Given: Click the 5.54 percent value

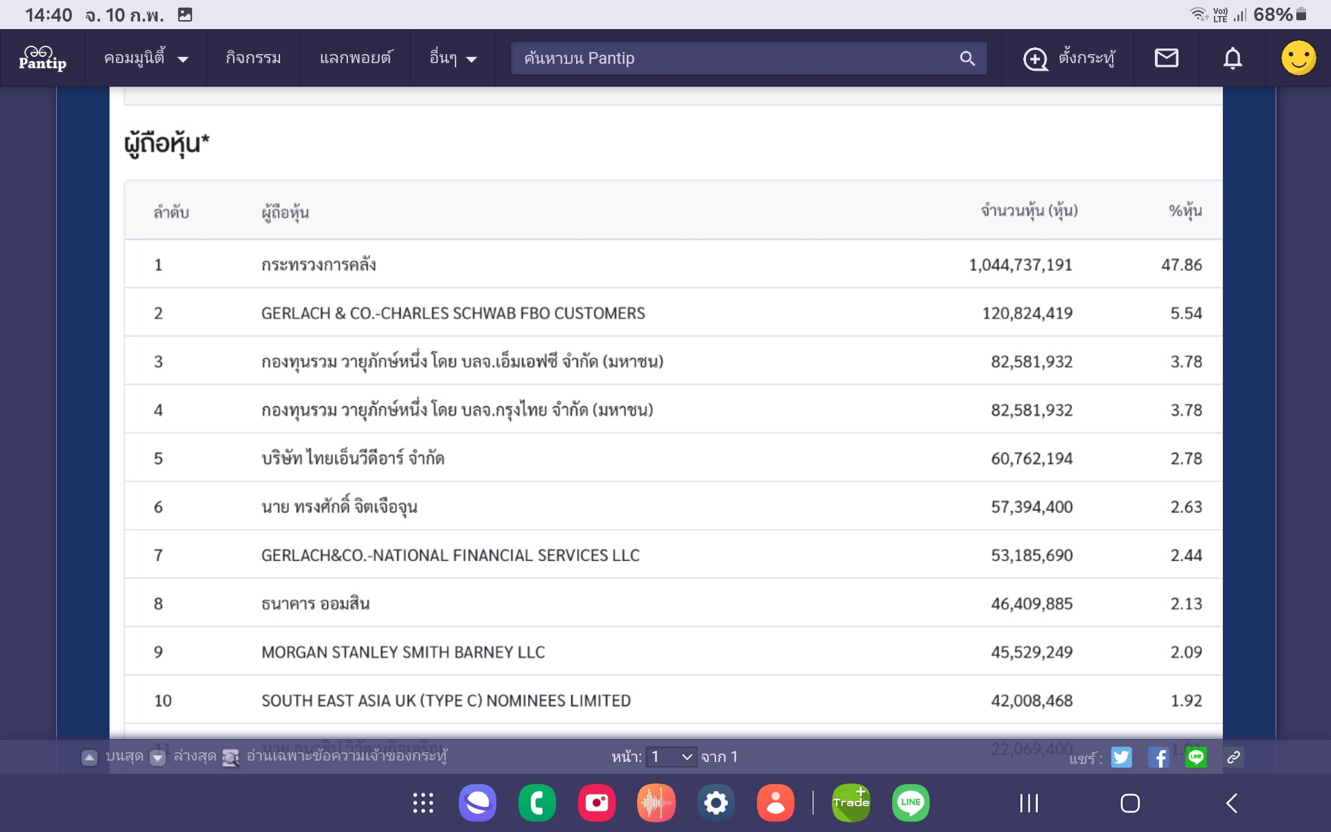Looking at the screenshot, I should click(1186, 313).
